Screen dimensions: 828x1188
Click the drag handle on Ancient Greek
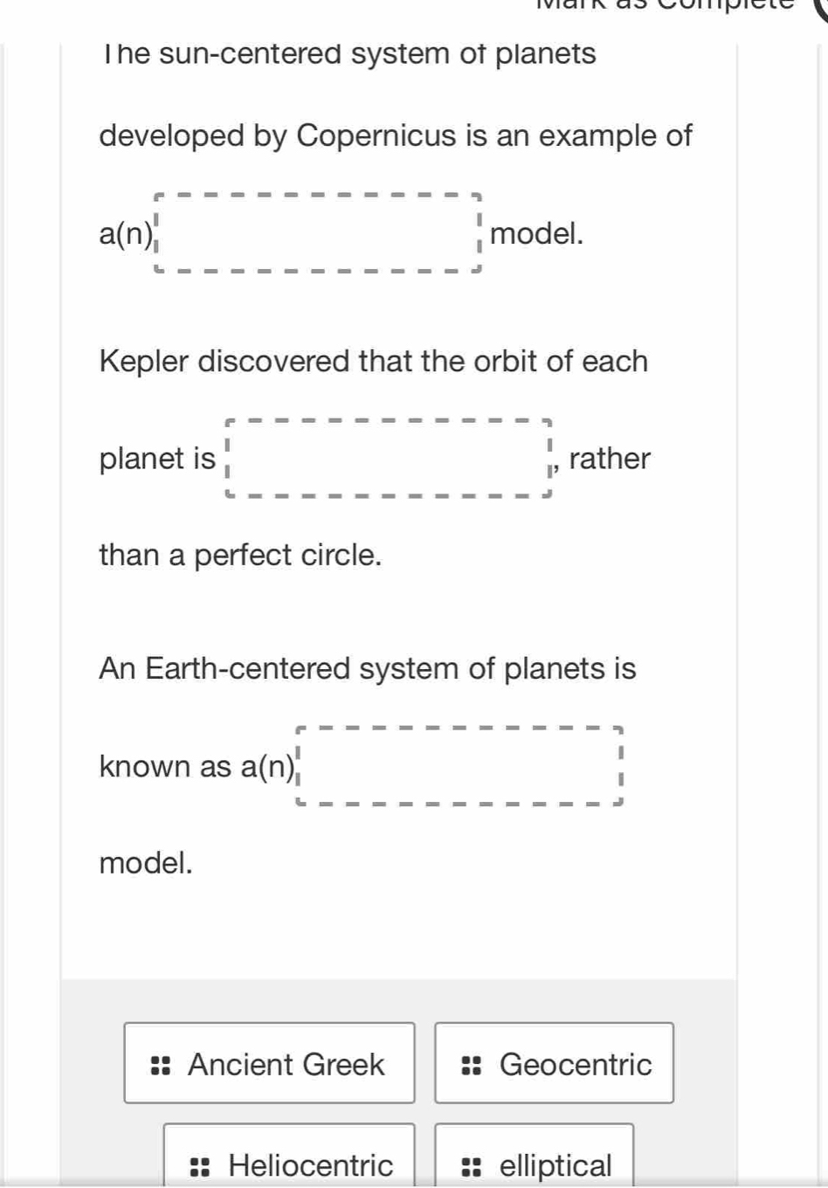(160, 1065)
